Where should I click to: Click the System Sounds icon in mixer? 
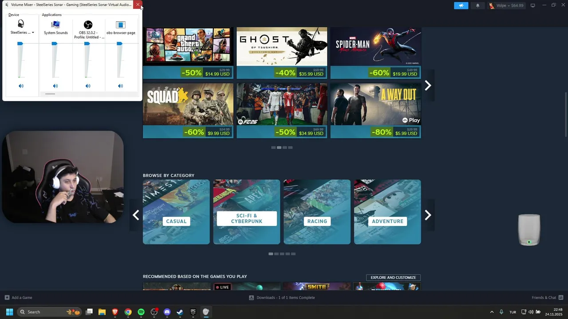coord(55,24)
